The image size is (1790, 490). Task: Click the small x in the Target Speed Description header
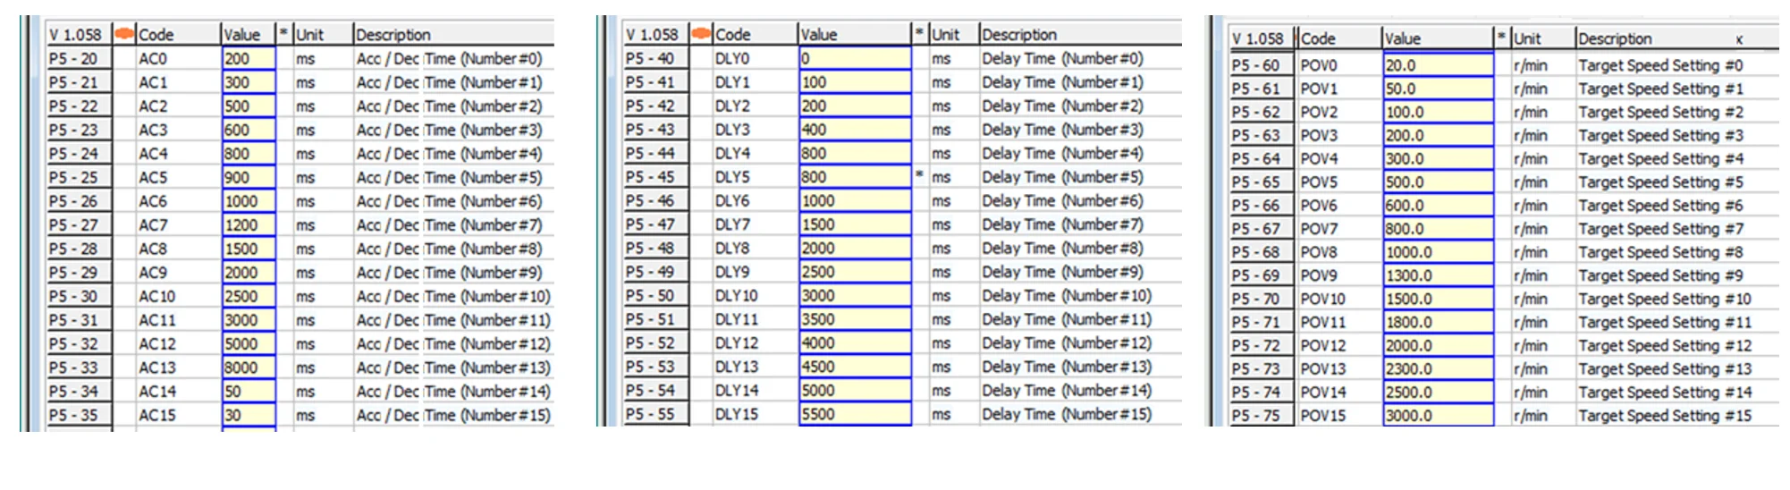1739,39
